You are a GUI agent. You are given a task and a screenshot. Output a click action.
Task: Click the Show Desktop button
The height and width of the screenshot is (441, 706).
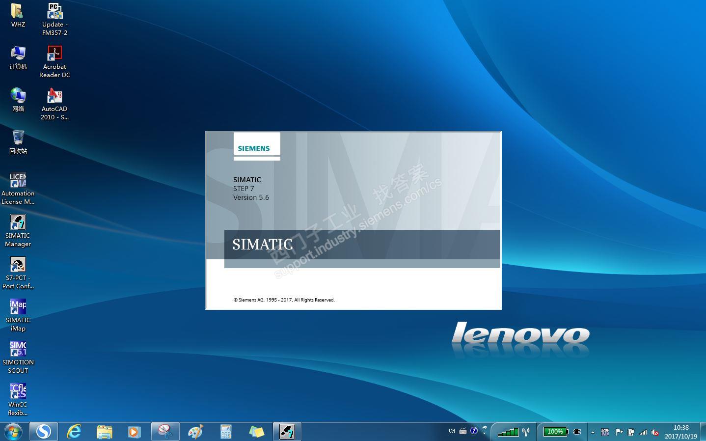pyautogui.click(x=703, y=432)
